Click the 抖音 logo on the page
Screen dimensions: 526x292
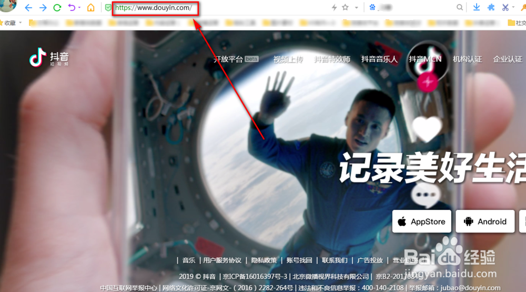tap(49, 58)
